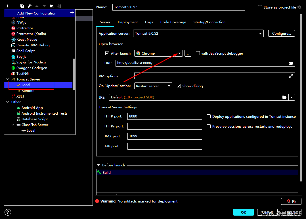Collapse the Other tree node
Viewport: 306px width, 219px height.
pos(8,102)
